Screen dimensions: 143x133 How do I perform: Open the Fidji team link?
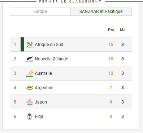coord(39,116)
